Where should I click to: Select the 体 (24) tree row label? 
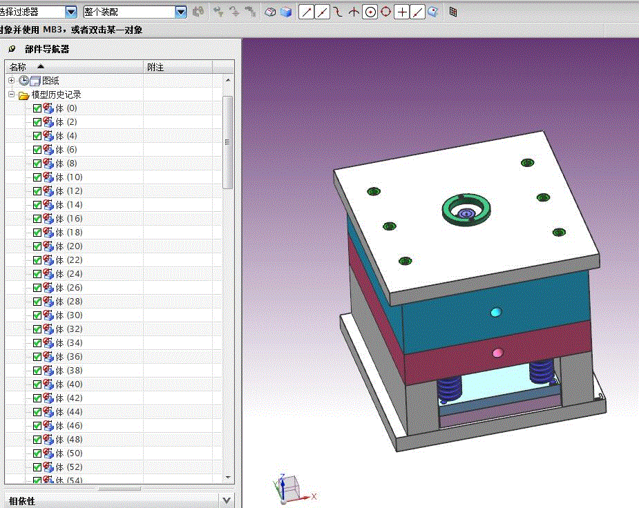tap(69, 274)
